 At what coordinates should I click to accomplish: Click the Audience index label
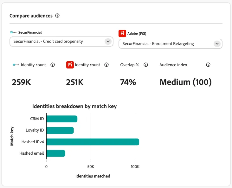(x=173, y=65)
